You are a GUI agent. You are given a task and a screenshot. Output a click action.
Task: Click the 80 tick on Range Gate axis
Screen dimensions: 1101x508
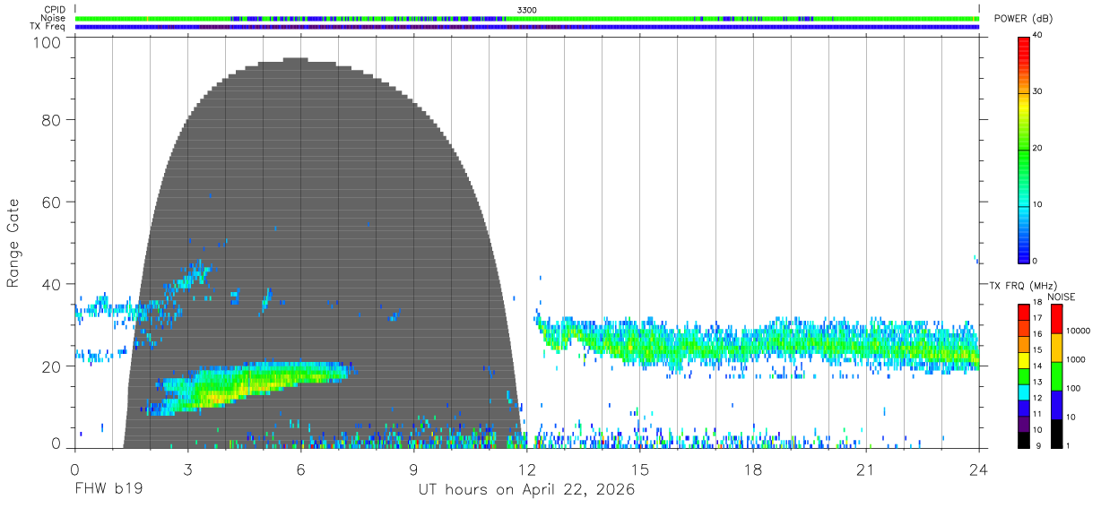coord(51,120)
